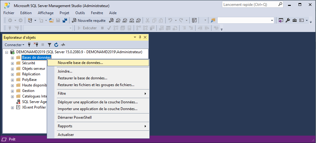Choose Déployer une application de la couche Données...

pyautogui.click(x=98, y=102)
